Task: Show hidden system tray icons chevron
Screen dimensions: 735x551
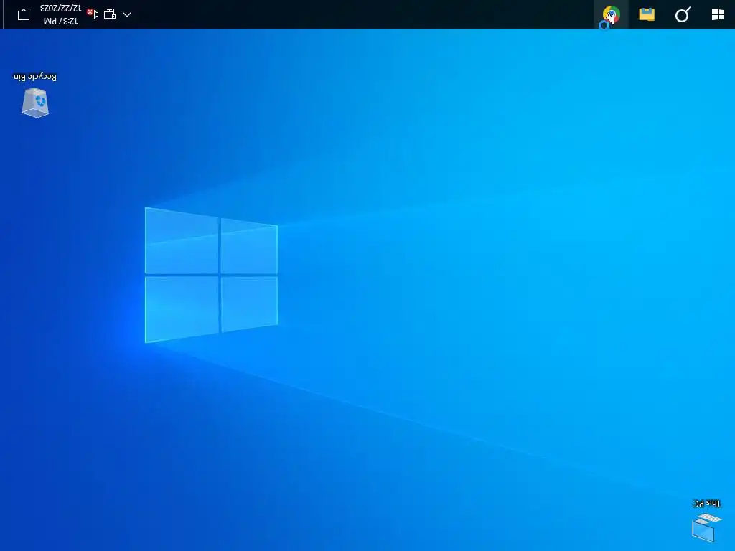Action: [x=127, y=14]
